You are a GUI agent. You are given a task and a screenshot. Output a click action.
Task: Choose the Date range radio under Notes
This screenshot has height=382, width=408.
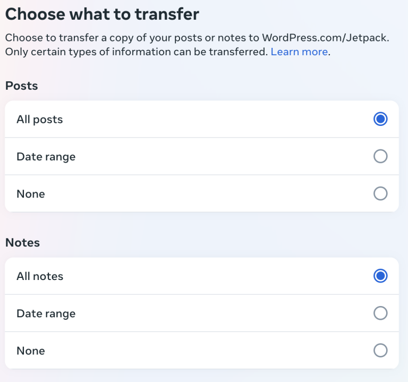(x=380, y=313)
